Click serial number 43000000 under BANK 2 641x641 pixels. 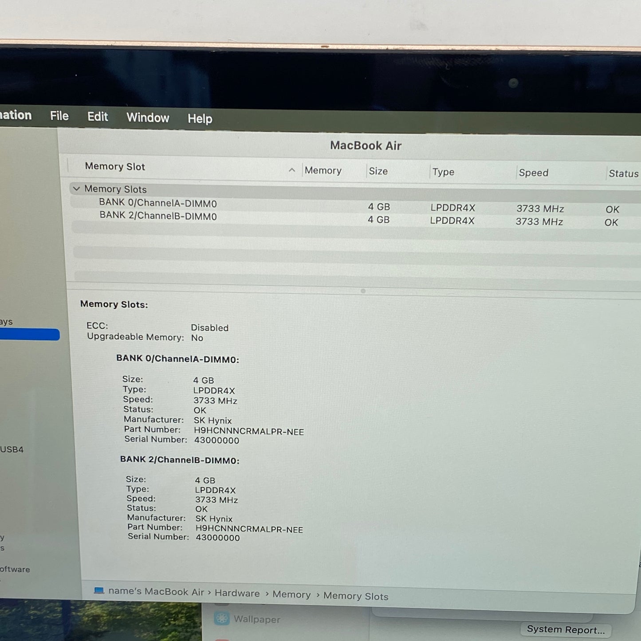tap(218, 538)
